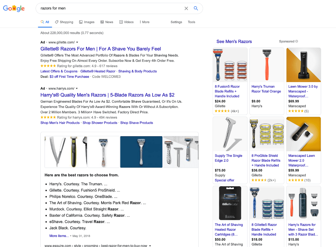Go to the News tab
The image size is (336, 247).
pyautogui.click(x=107, y=22)
